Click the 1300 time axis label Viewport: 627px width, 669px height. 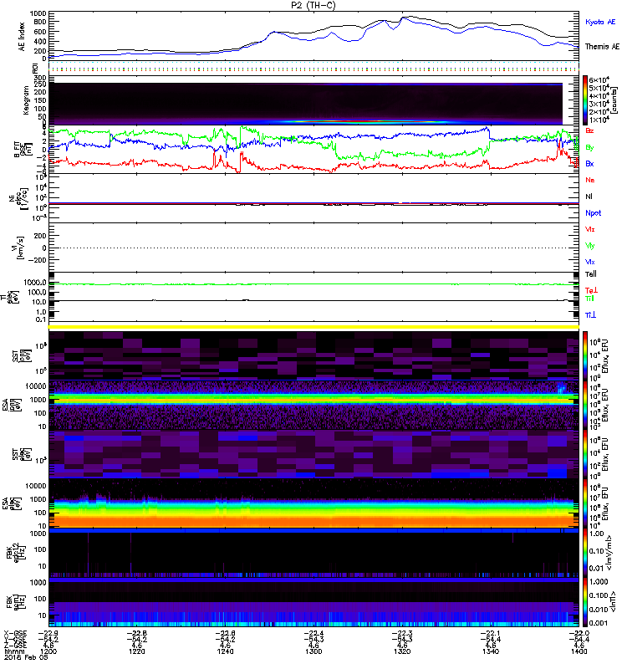pyautogui.click(x=313, y=651)
